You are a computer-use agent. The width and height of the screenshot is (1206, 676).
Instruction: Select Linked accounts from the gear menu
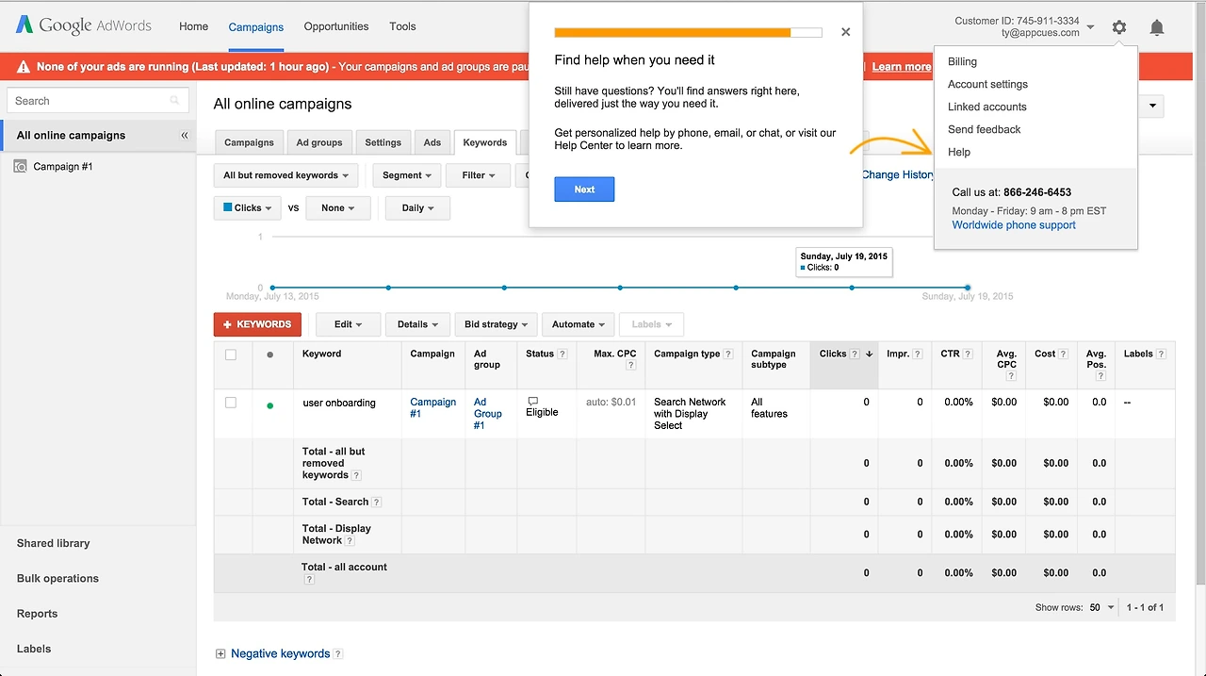[x=987, y=107]
